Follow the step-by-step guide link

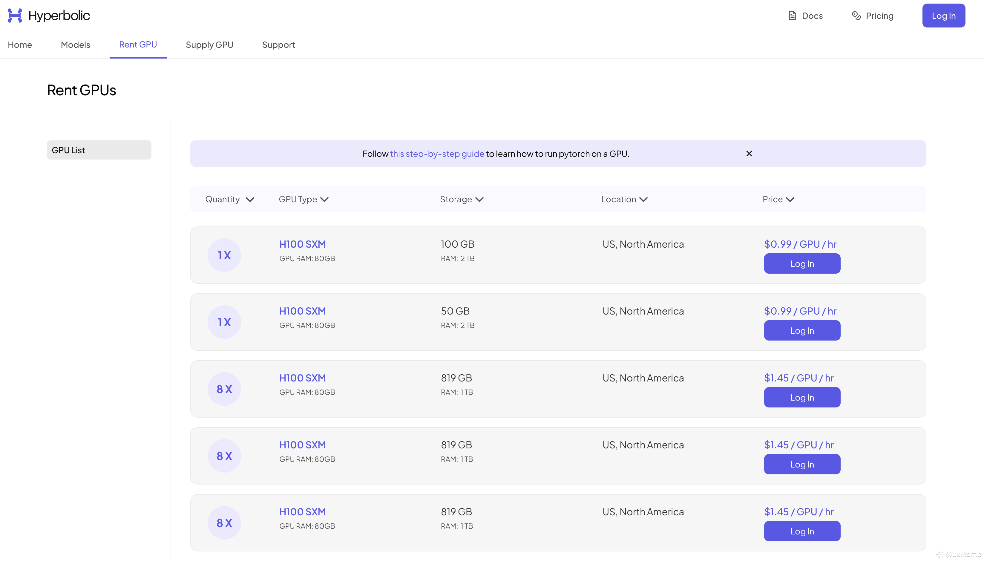[x=437, y=154]
